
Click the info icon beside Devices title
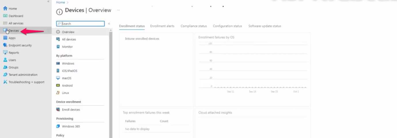59,12
